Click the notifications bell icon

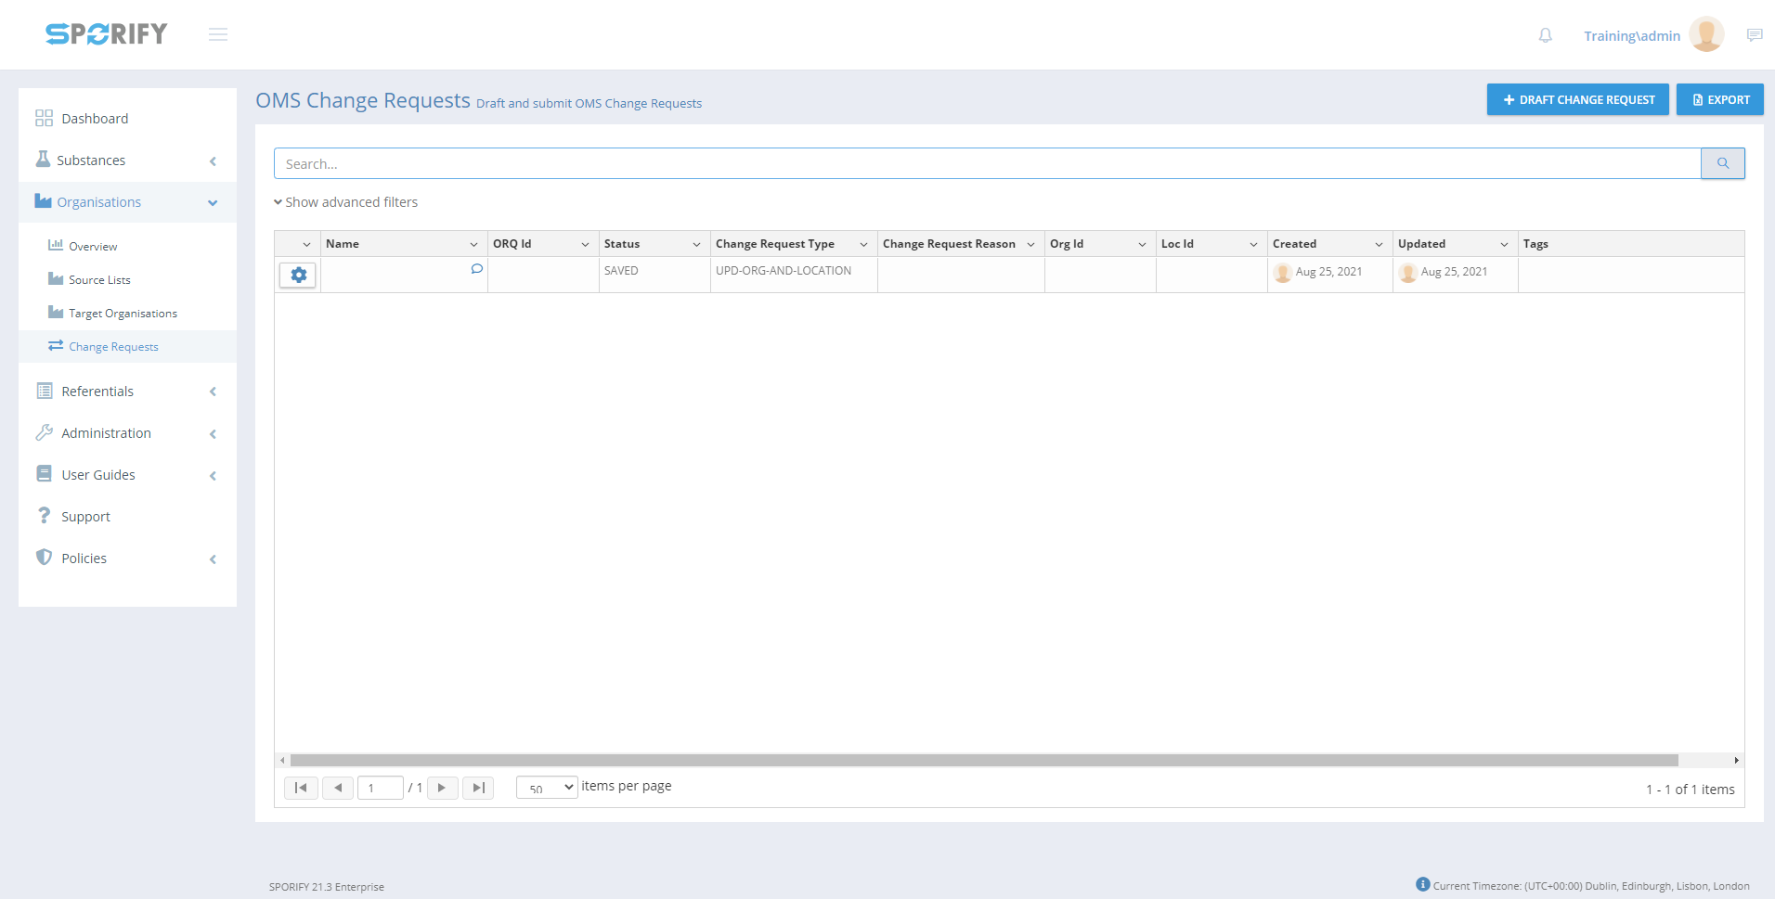1545,35
